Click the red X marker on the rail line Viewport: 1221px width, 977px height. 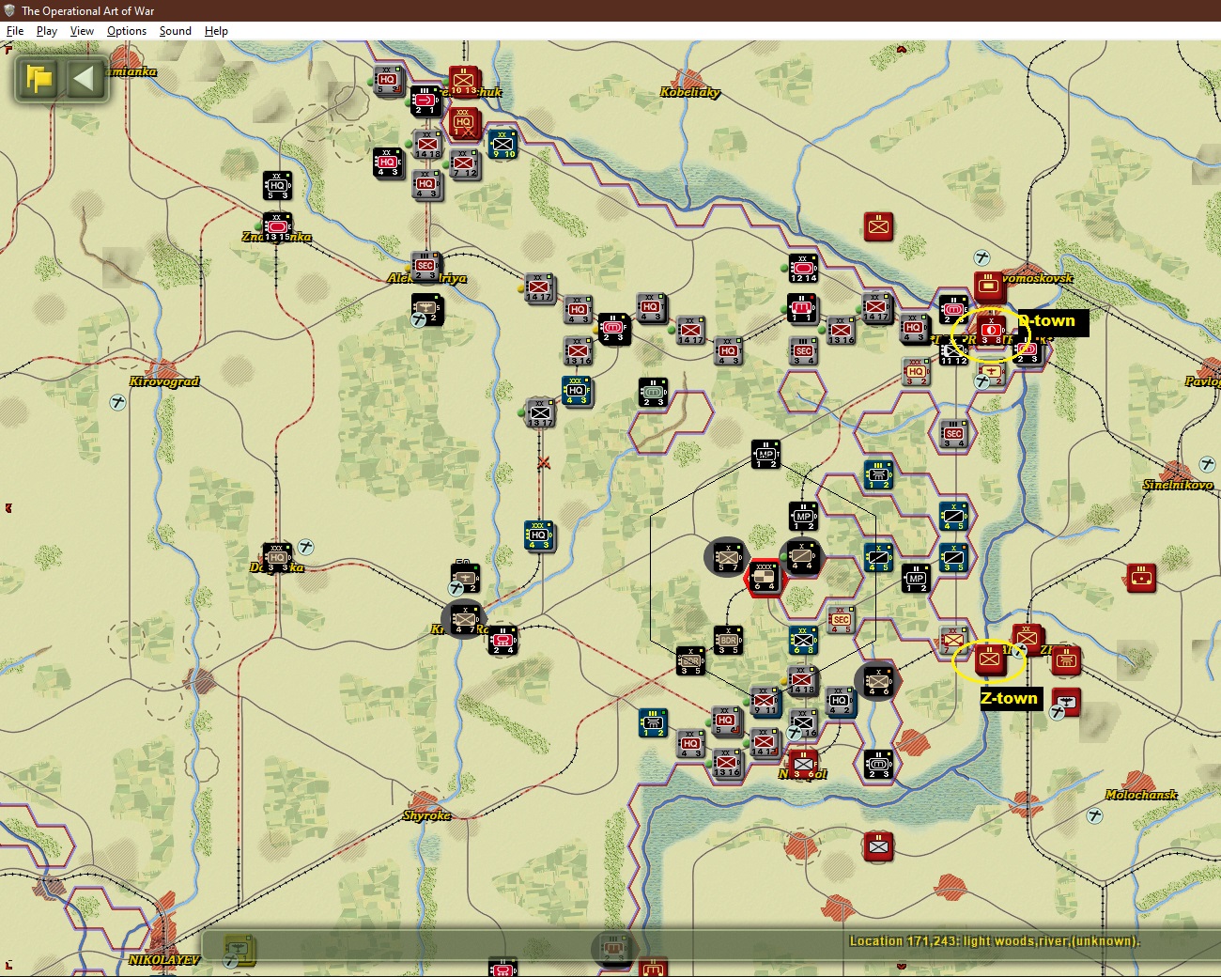543,463
